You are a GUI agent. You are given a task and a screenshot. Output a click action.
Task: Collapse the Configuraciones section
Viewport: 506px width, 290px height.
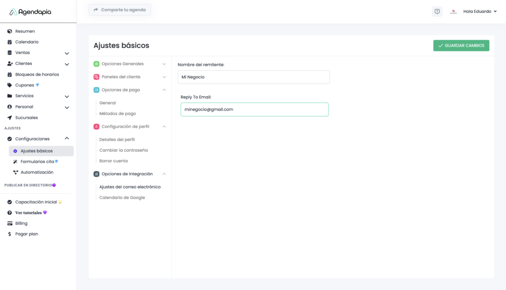point(67,139)
